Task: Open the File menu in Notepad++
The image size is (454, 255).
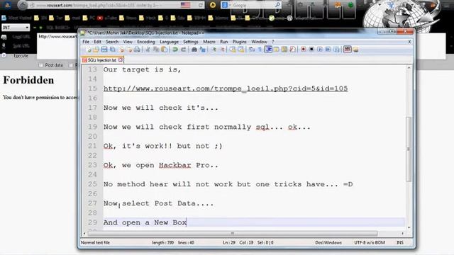Action: click(86, 42)
